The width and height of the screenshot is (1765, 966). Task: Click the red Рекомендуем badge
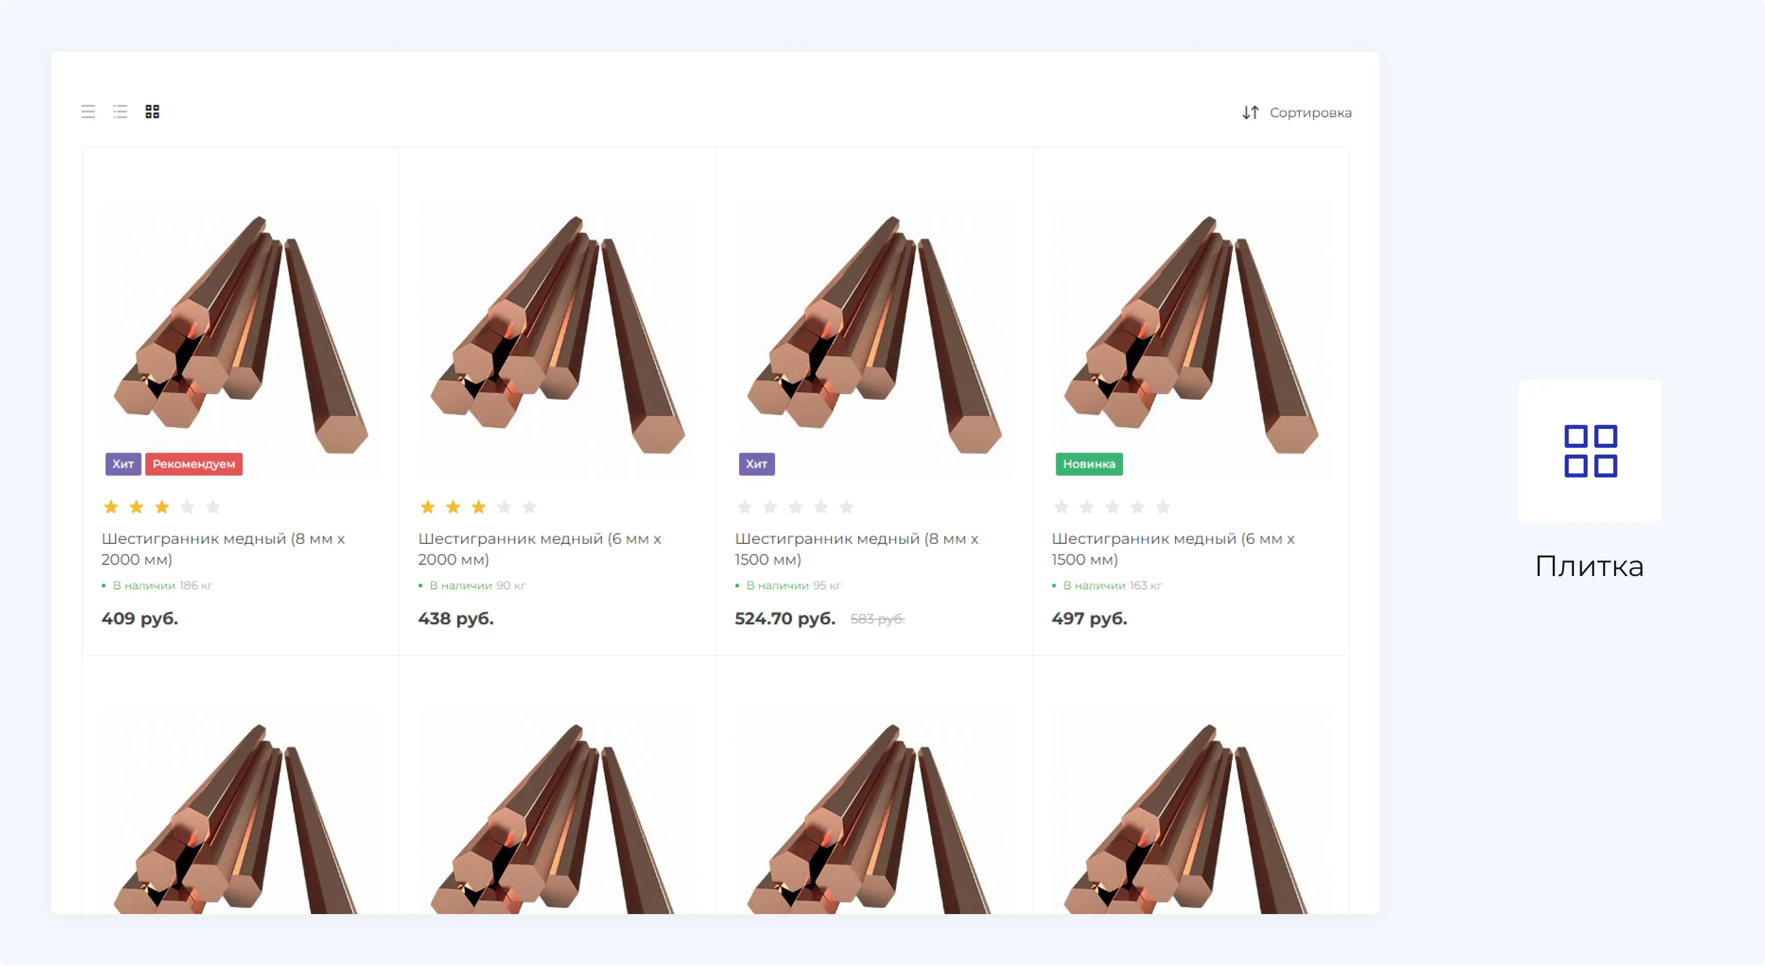coord(194,464)
